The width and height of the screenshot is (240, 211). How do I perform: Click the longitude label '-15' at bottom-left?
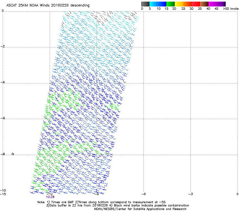pyautogui.click(x=3, y=194)
